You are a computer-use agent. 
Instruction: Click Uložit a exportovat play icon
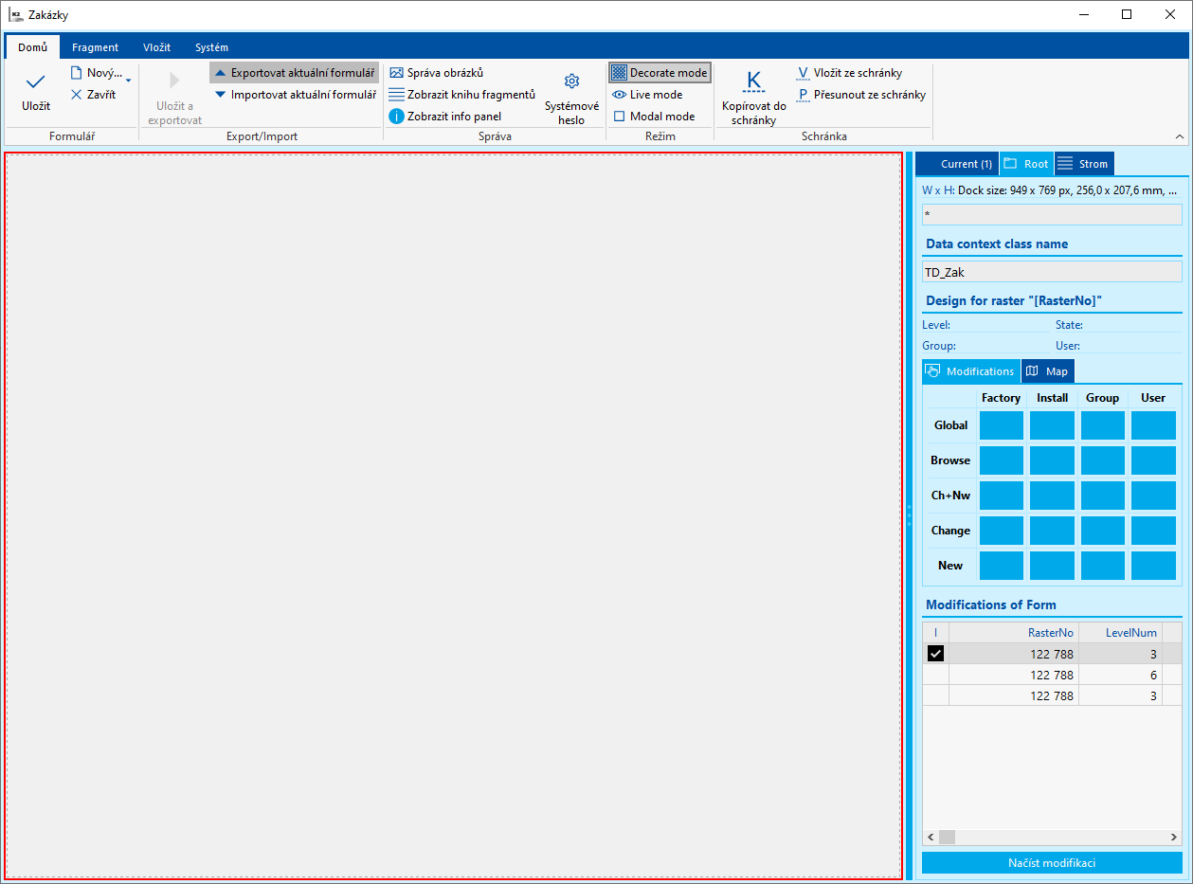point(174,81)
